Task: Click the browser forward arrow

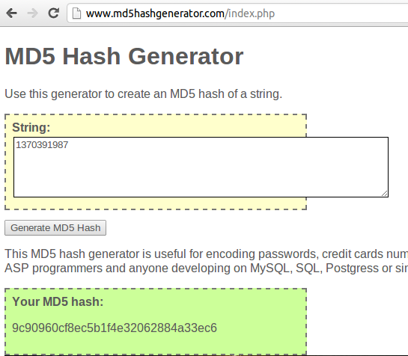Action: (x=32, y=13)
